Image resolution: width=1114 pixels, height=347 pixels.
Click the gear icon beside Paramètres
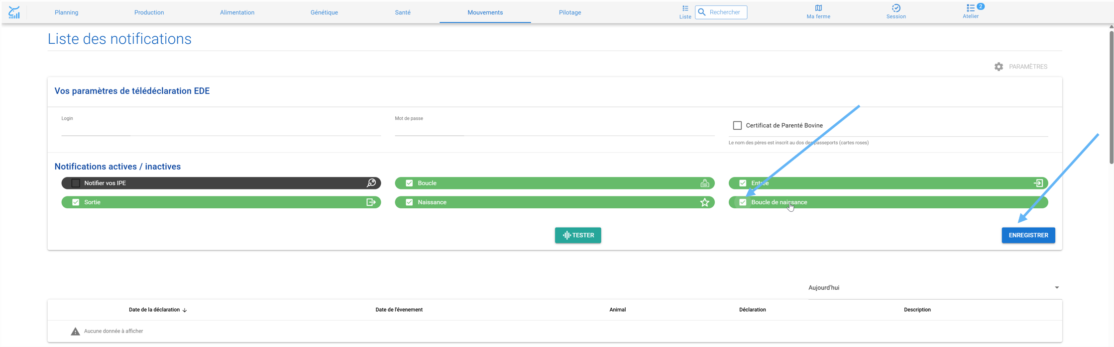point(999,67)
